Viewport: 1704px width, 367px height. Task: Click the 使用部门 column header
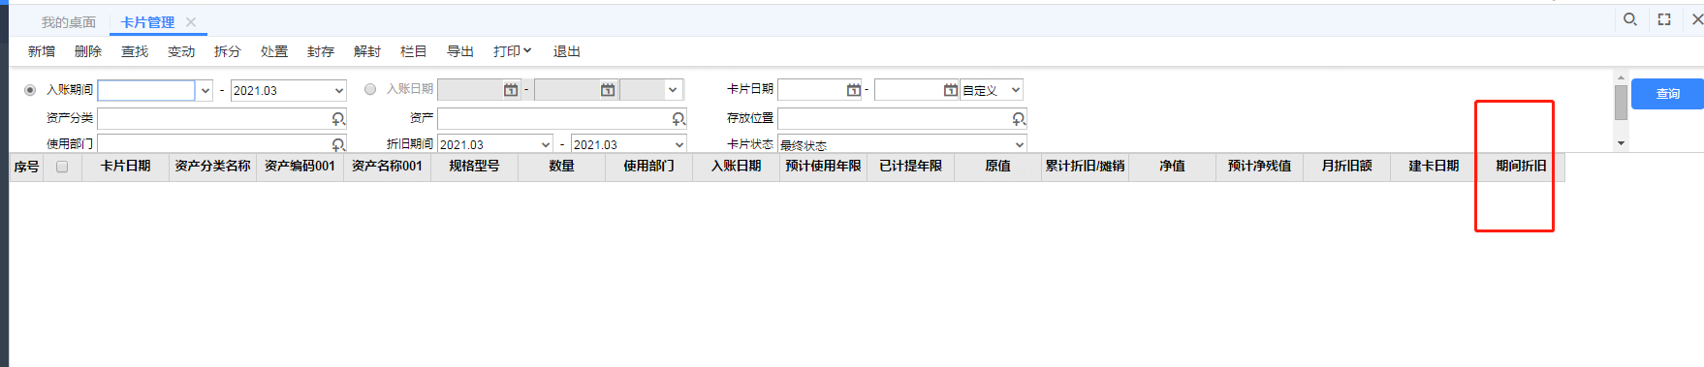[649, 167]
